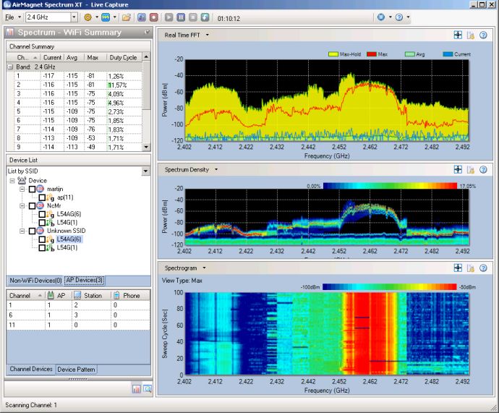Screen dimensions: 499x413
Task: Click Spectrum Density export icon
Action: 471,169
